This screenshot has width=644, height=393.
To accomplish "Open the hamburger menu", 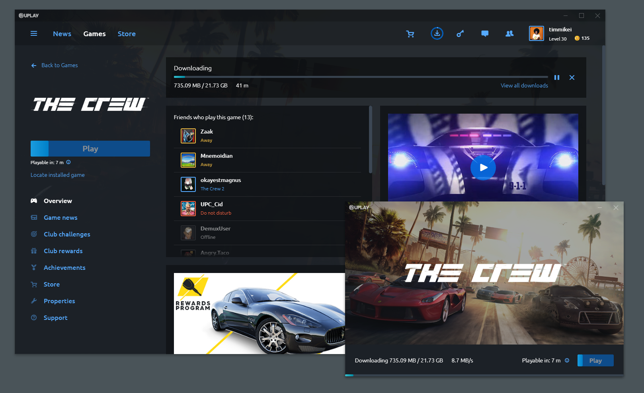I will click(34, 33).
